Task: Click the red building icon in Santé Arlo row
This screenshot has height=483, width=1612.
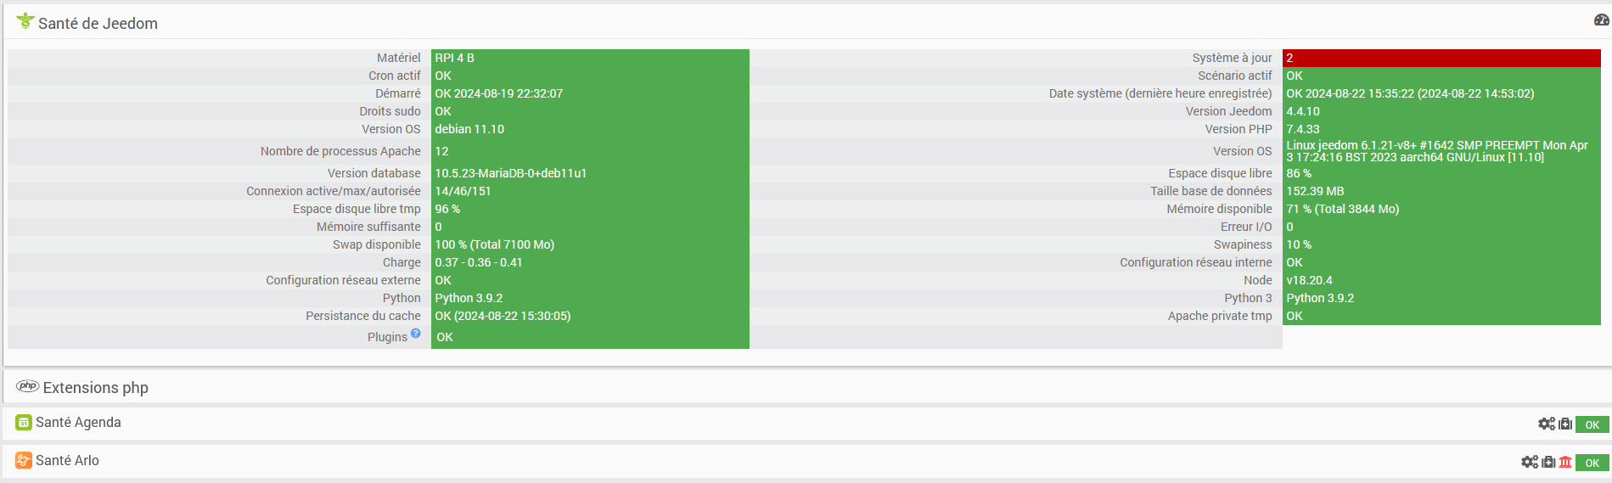Action: (x=1565, y=463)
